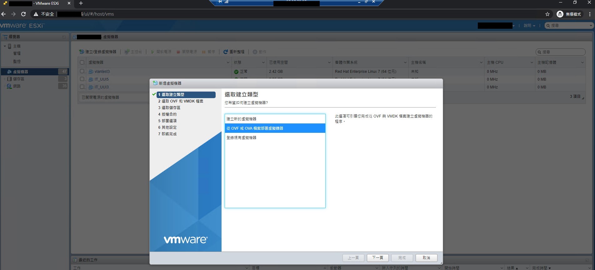The image size is (595, 270).
Task: Click the 動作 gear icon
Action: 255,52
